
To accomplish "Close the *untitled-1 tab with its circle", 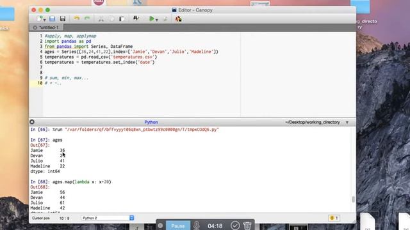I will coord(35,27).
